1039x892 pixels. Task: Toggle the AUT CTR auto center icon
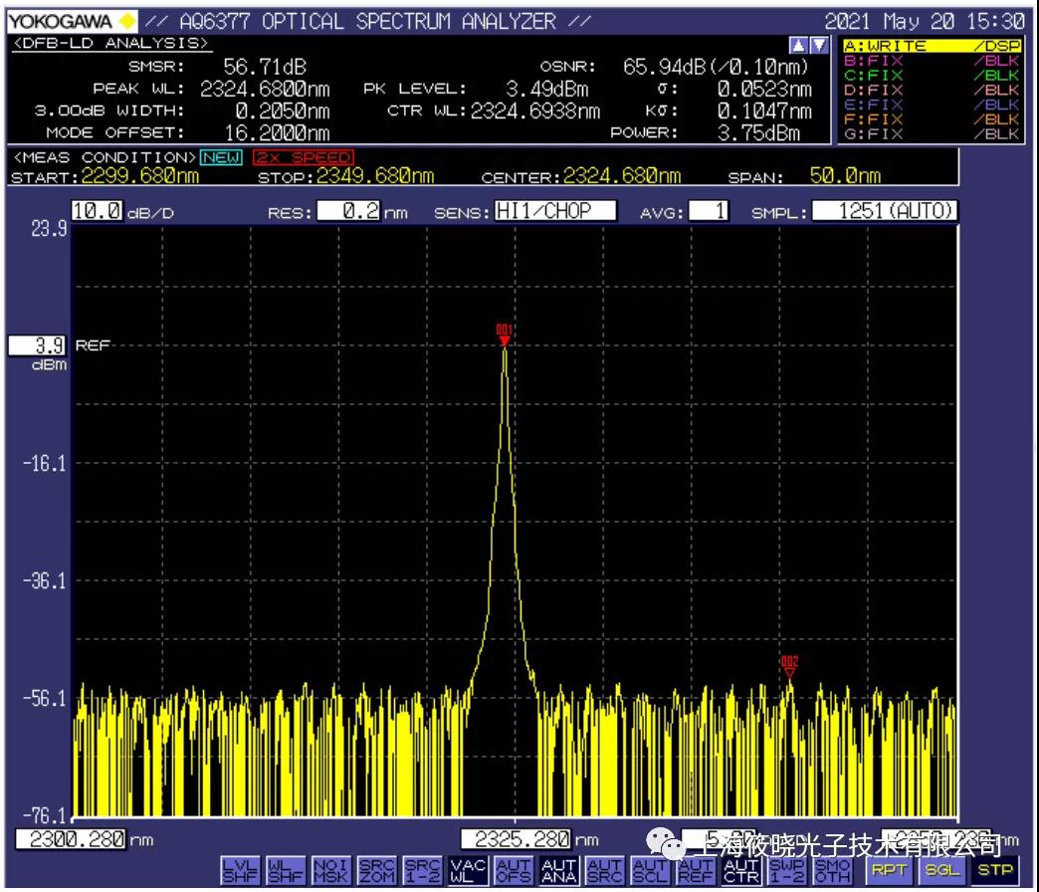741,871
